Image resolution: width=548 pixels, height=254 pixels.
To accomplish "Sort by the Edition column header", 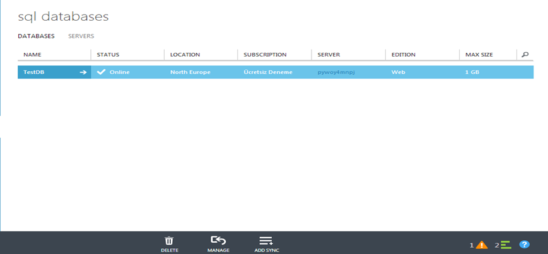I will coord(404,55).
